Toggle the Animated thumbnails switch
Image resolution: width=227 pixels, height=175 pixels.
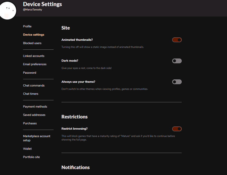pos(177,40)
